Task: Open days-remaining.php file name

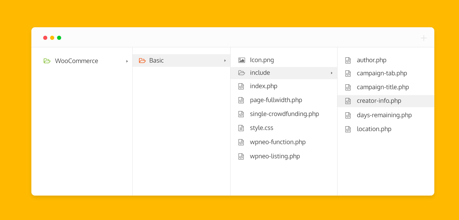Action: click(x=384, y=115)
